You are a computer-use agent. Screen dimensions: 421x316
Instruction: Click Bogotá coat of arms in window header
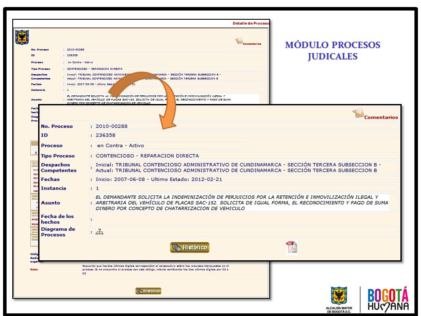click(x=22, y=37)
